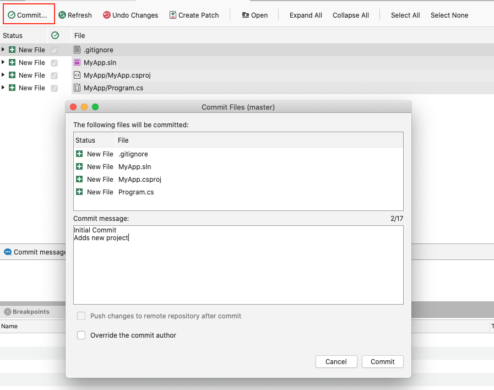
Task: Expand the .gitignore file row
Action: (x=4, y=50)
